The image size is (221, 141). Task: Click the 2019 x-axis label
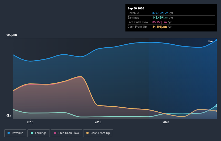coord(98,122)
